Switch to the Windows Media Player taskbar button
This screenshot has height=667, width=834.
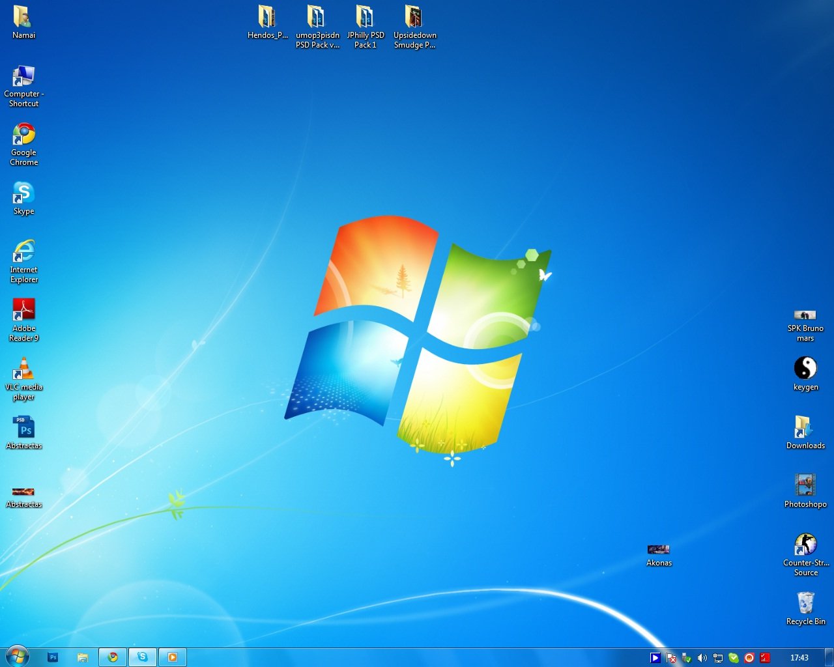[173, 657]
